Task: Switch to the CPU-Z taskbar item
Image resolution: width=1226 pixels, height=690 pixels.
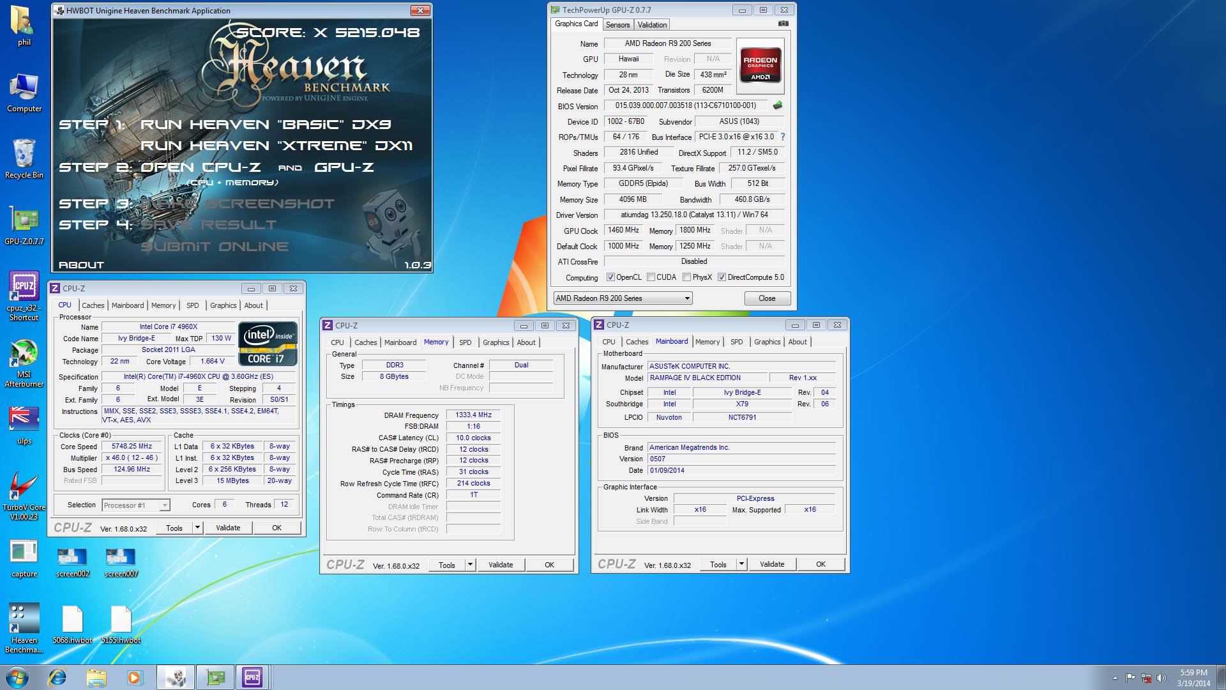Action: pyautogui.click(x=253, y=677)
